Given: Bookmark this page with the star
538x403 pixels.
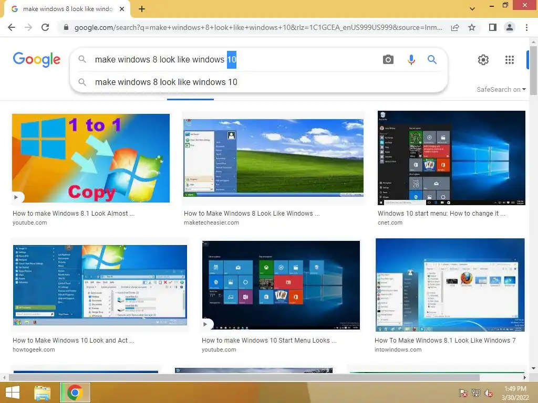Looking at the screenshot, I should click(472, 27).
